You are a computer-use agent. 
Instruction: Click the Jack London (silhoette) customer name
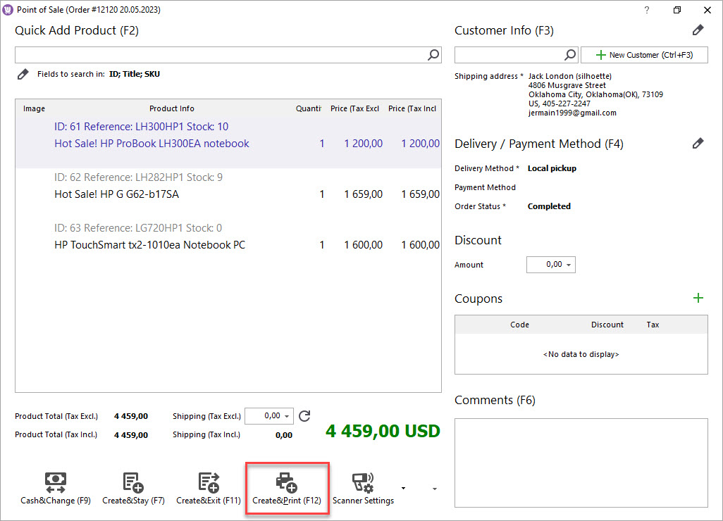pos(570,76)
